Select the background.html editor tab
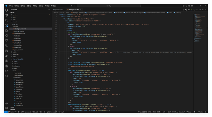 click(74, 10)
